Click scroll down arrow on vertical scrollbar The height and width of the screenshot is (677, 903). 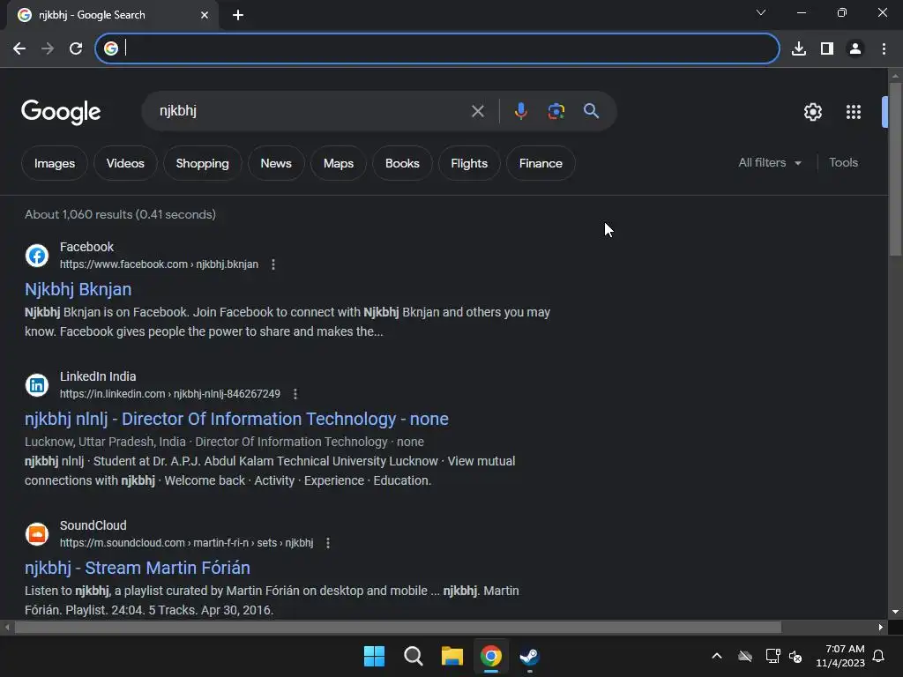[895, 612]
